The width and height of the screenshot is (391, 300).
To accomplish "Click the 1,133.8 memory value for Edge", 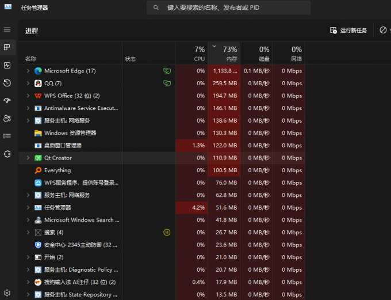I will [x=225, y=71].
